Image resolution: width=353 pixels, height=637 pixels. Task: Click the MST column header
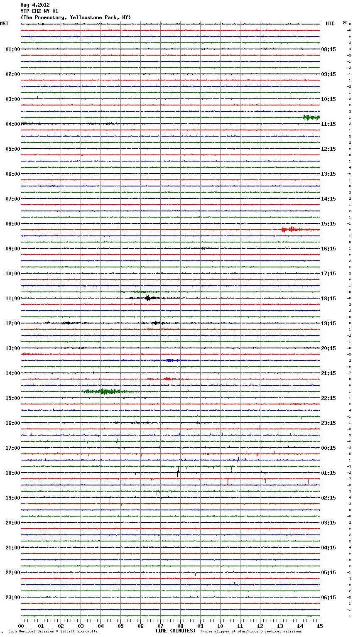coord(4,24)
